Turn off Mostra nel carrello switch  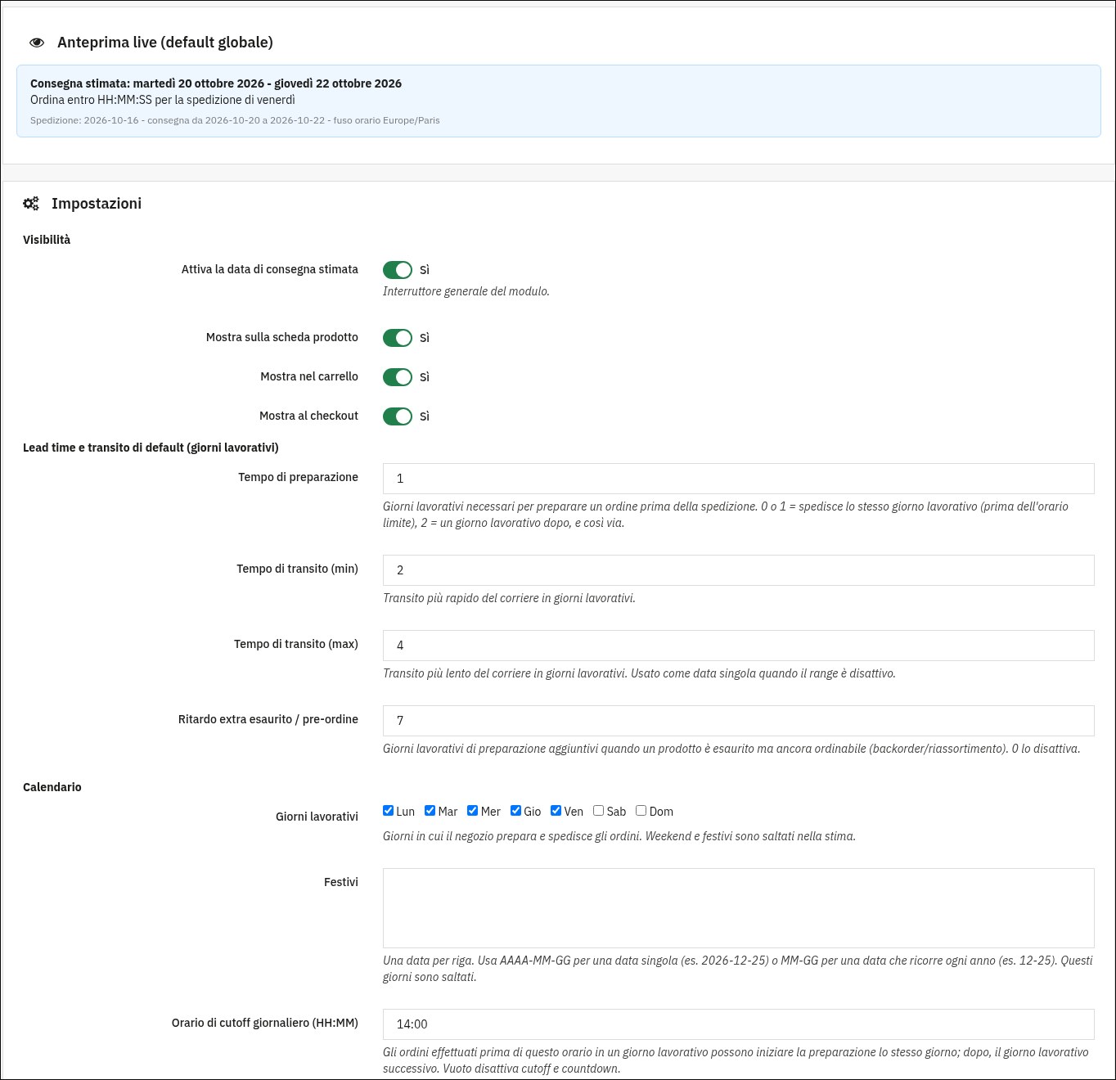[x=398, y=377]
